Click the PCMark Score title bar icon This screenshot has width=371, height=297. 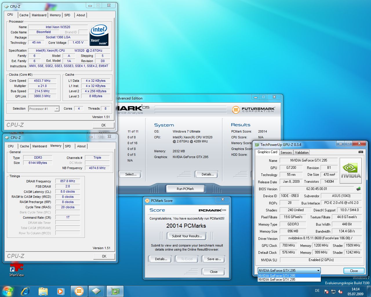[147, 200]
